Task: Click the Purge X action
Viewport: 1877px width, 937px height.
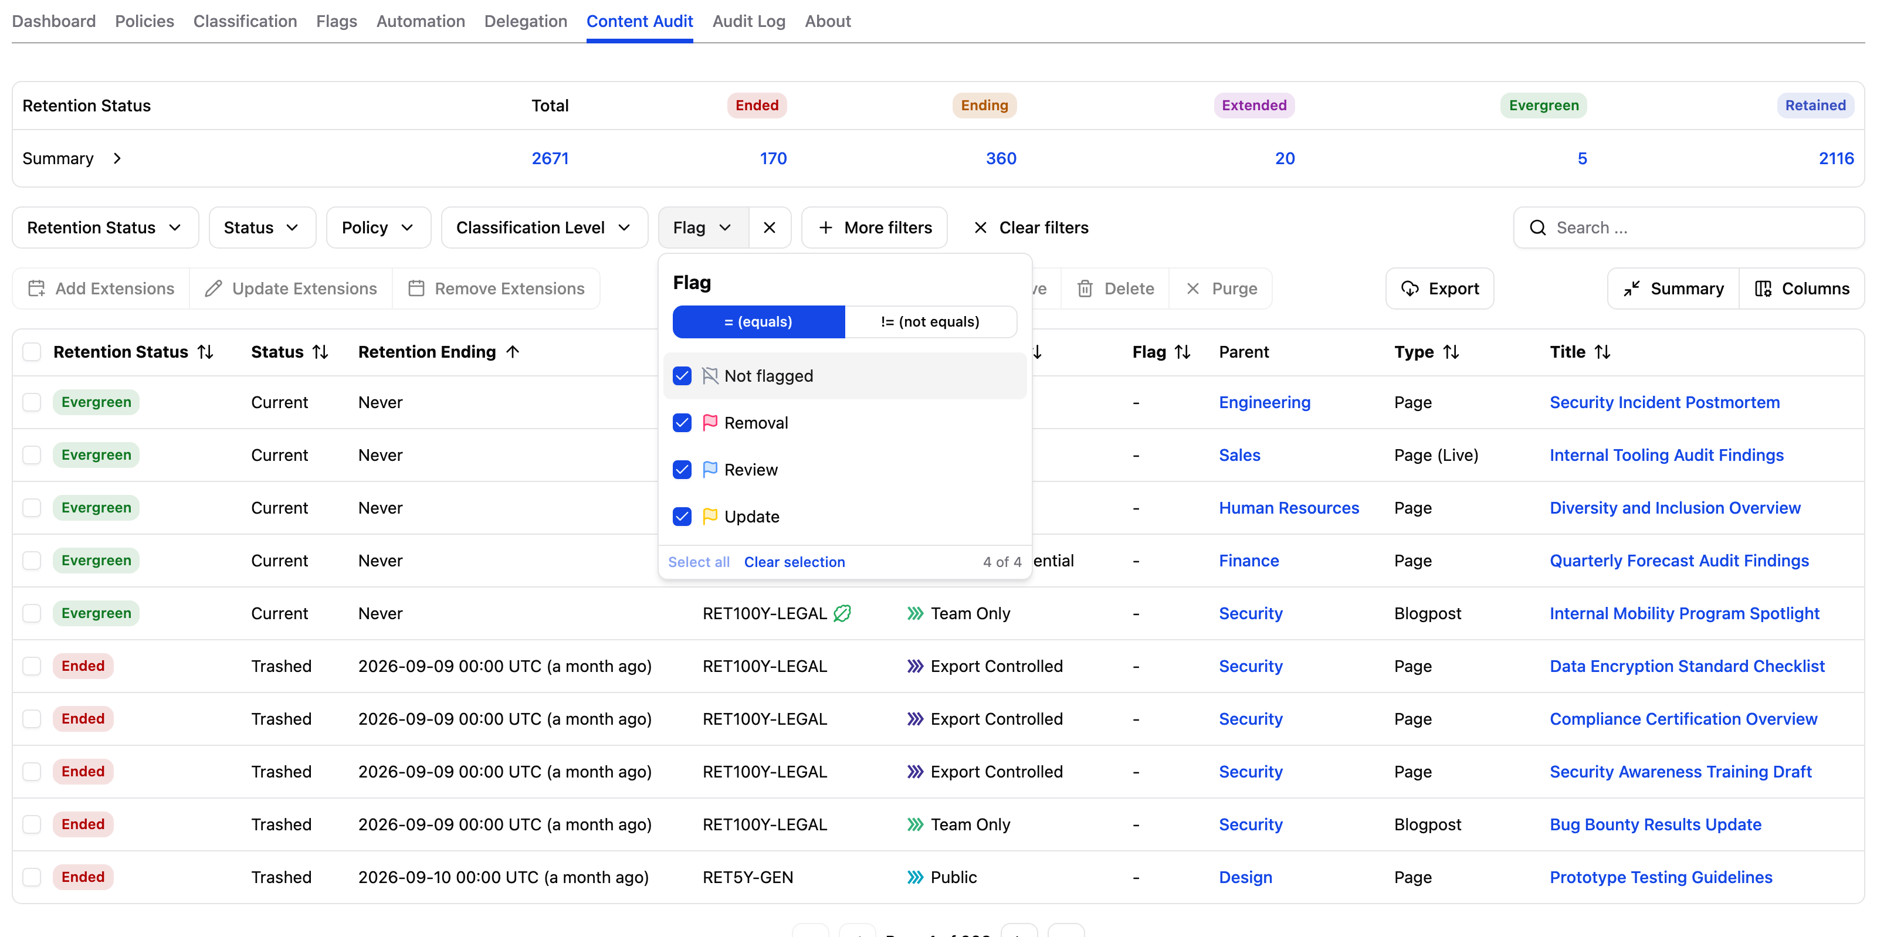Action: tap(1221, 288)
